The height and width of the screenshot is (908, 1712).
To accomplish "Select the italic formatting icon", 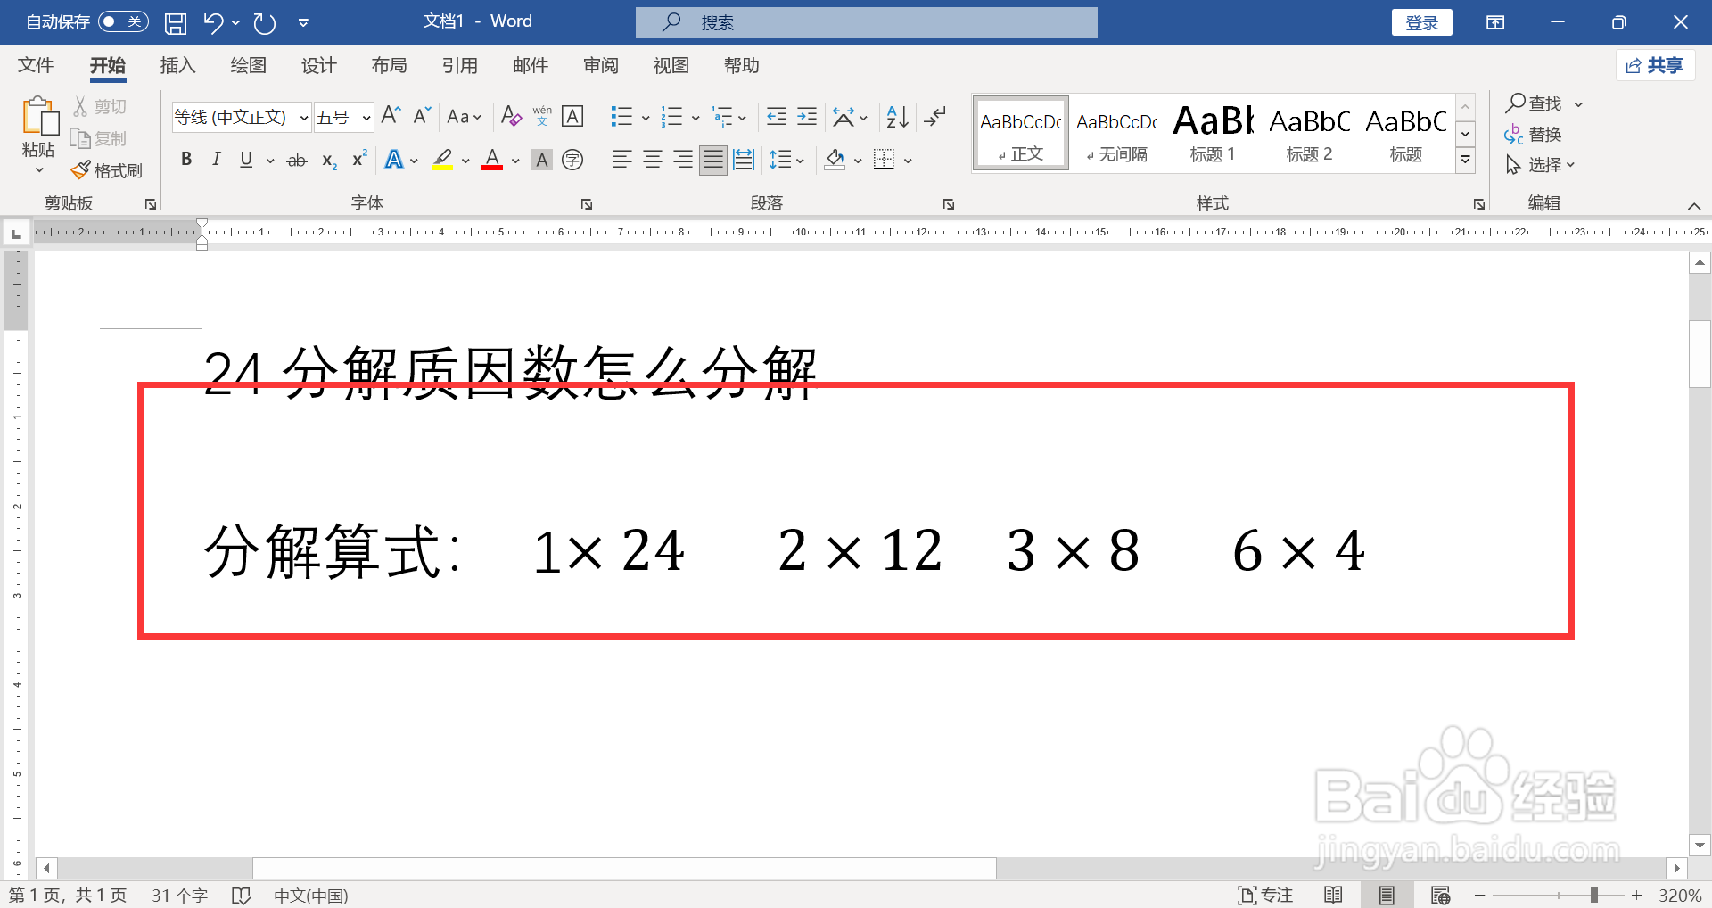I will pyautogui.click(x=216, y=160).
